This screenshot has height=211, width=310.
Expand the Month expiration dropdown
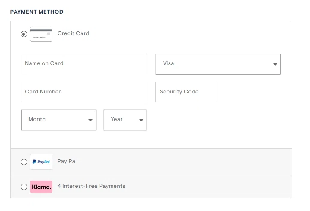[x=59, y=120]
